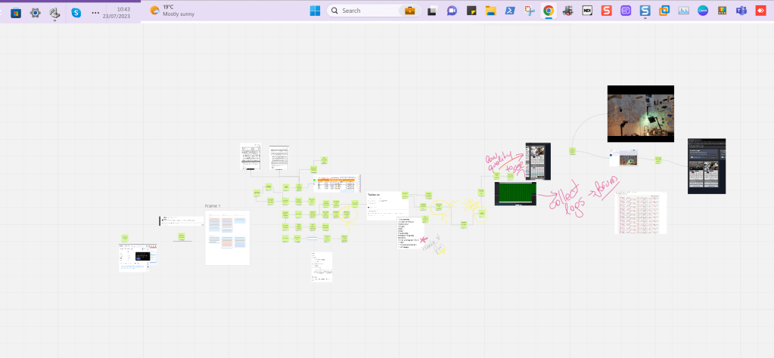The image size is (774, 358).
Task: Select the large video still with black bars
Action: 641,114
